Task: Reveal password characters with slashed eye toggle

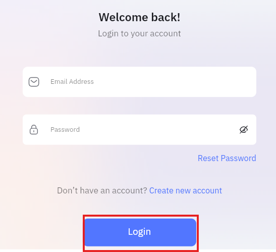Action: click(244, 130)
